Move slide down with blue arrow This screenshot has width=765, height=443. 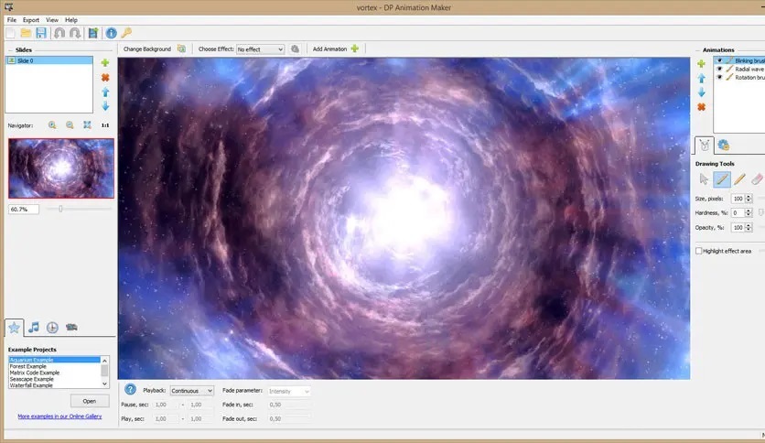click(105, 106)
